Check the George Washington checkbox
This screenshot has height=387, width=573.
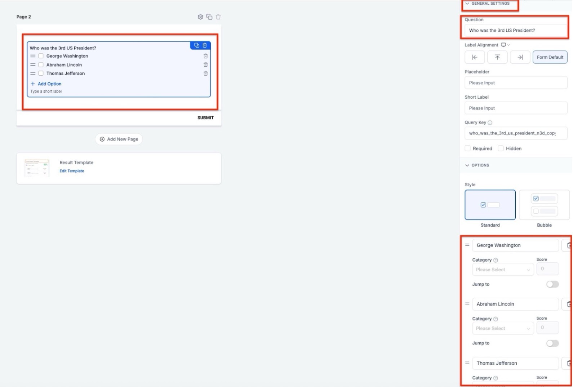coord(41,56)
